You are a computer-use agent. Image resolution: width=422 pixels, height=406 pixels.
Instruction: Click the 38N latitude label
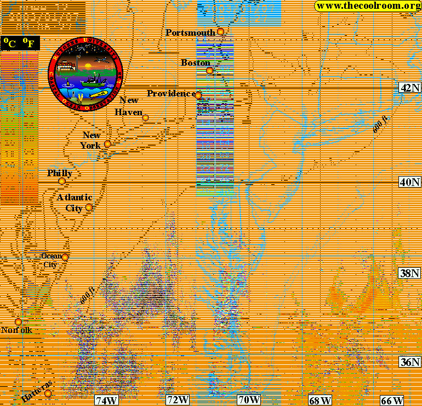(x=410, y=273)
